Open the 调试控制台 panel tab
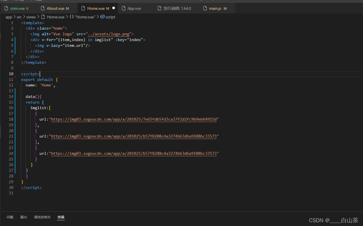 click(42, 217)
